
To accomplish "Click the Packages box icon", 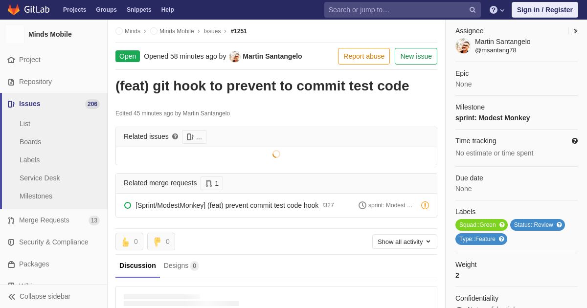I will click(x=11, y=264).
